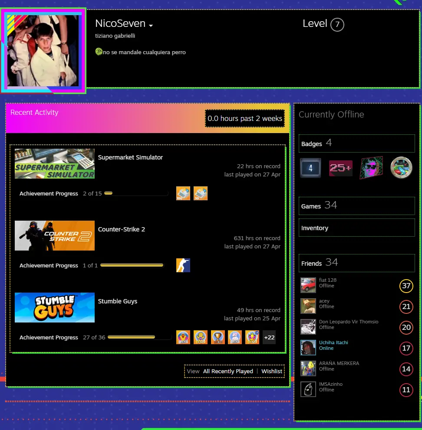Click fiat 128 friend avatar
Viewport: 422px width, 430px height.
308,285
